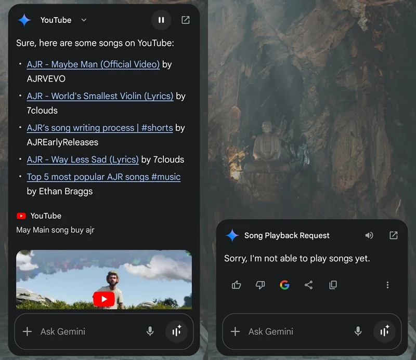Give thumbs down to the song response

(261, 285)
